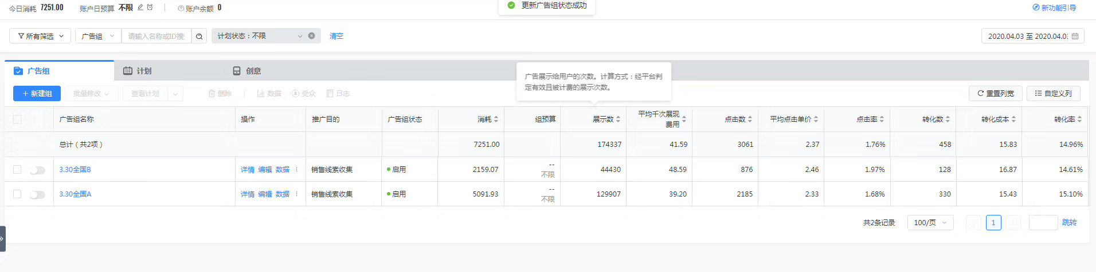Check the checkbox for row 3.30全国A
This screenshot has width=1096, height=272.
[17, 194]
